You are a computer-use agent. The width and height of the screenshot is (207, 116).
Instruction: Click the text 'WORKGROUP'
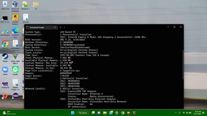66,73
